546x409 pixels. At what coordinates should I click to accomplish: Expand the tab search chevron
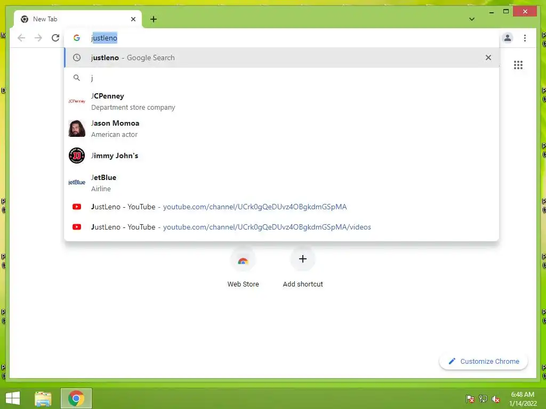point(471,19)
